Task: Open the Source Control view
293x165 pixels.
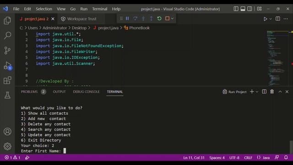Action: [x=7, y=50]
